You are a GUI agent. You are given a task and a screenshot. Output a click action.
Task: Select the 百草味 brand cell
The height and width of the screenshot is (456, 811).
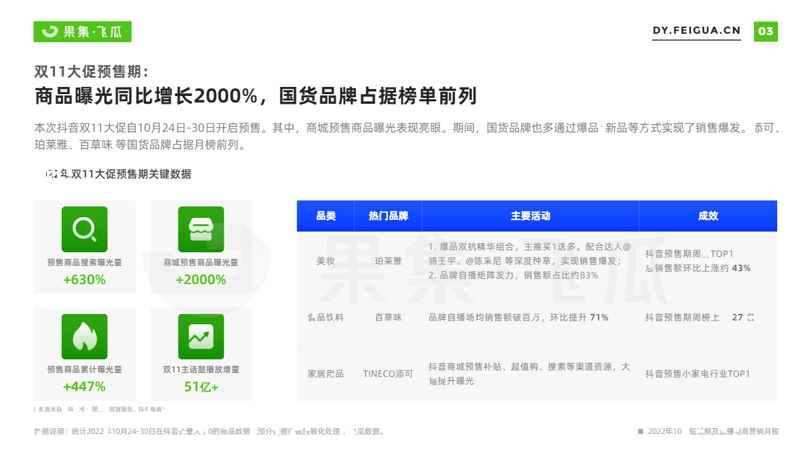pos(388,317)
